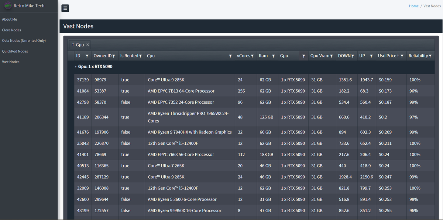Image resolution: width=443 pixels, height=220 pixels.
Task: Click AMD EPYC 7663 56-Core Processor cell
Action: (x=190, y=154)
